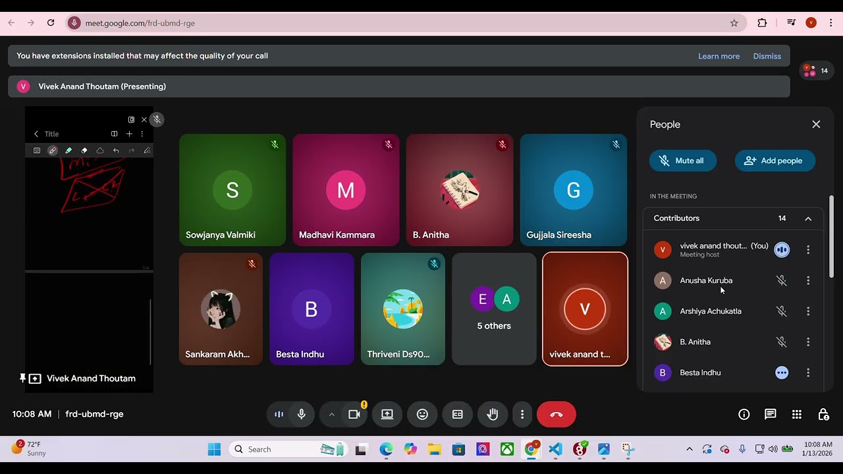
Task: Open the Chrome extensions puzzle icon
Action: (762, 23)
